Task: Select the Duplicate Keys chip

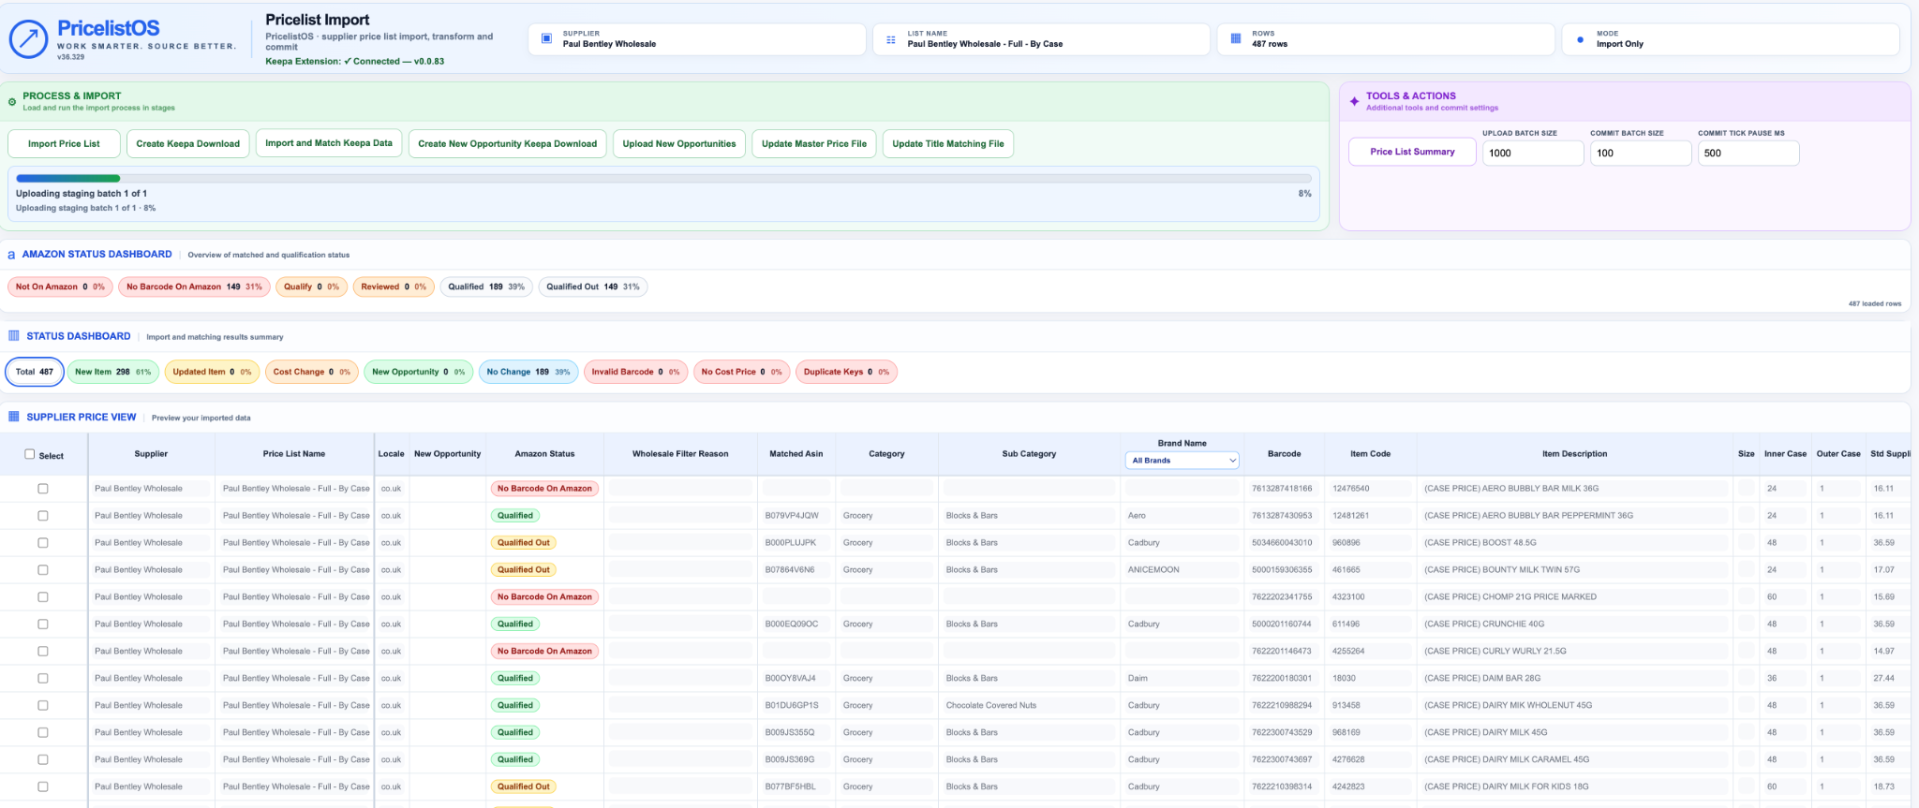Action: 846,372
